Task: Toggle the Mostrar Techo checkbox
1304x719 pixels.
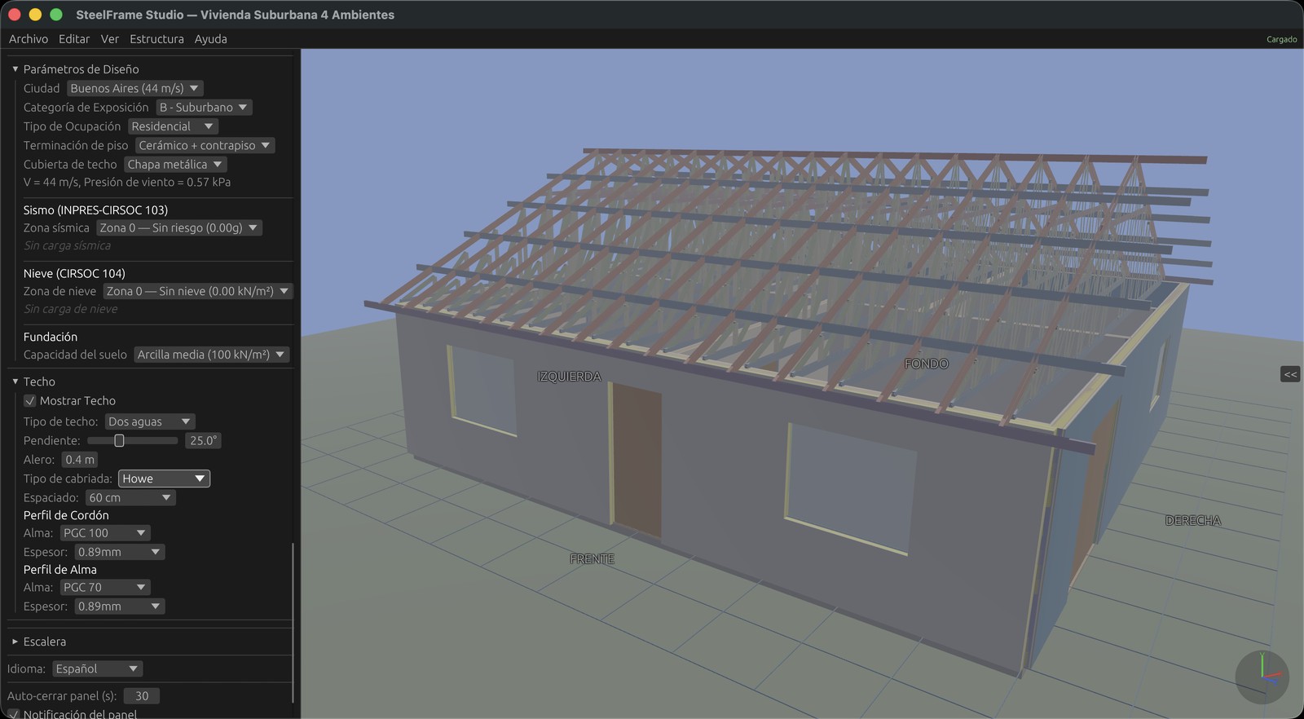Action: pos(30,401)
